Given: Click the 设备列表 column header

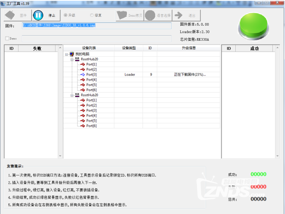Looking at the screenshot, I should (x=89, y=48).
